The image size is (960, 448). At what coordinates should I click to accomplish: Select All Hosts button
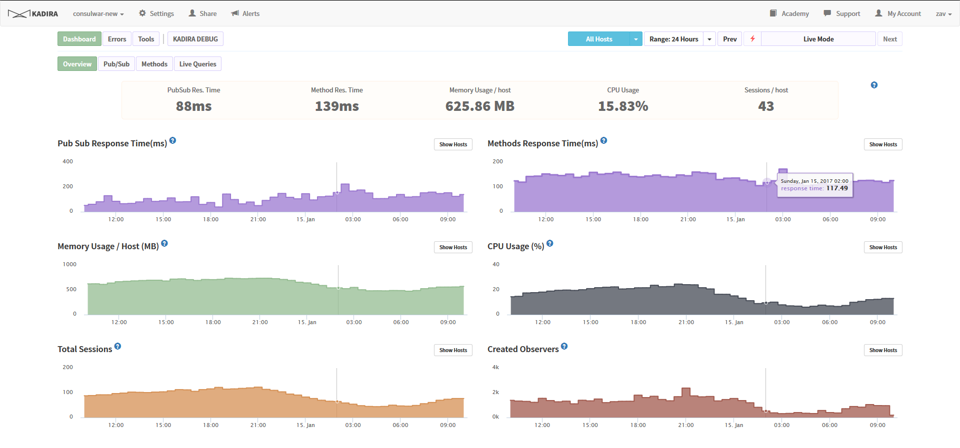(599, 39)
